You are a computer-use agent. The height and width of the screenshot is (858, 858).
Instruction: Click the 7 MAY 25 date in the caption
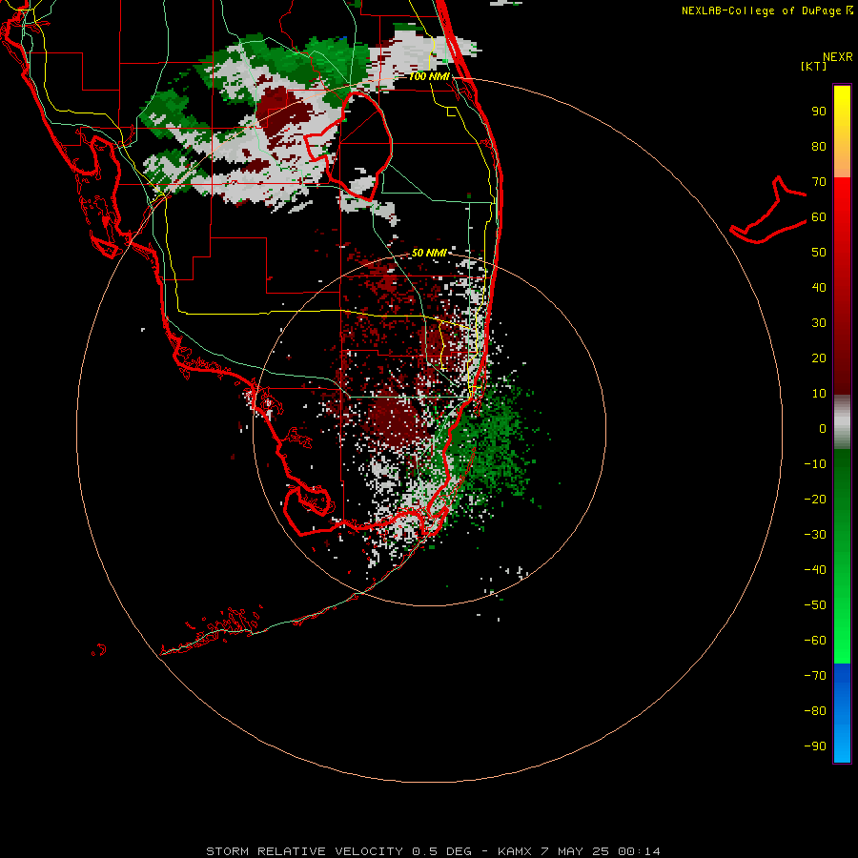pos(575,851)
